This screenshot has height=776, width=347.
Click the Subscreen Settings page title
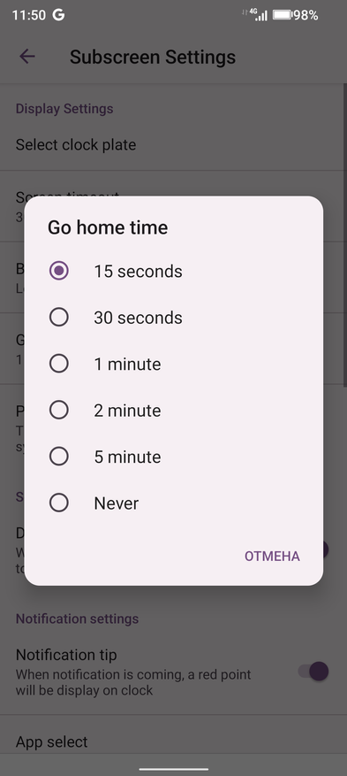[153, 57]
